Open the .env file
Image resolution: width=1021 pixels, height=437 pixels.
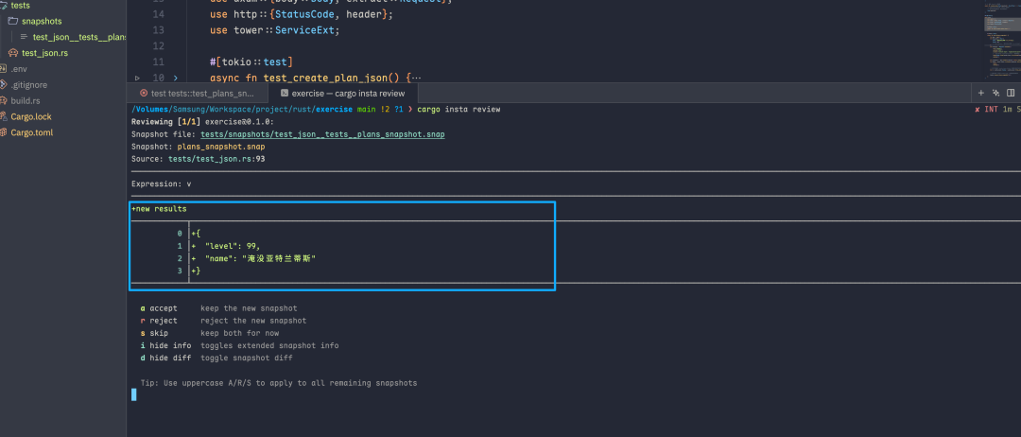tap(19, 69)
